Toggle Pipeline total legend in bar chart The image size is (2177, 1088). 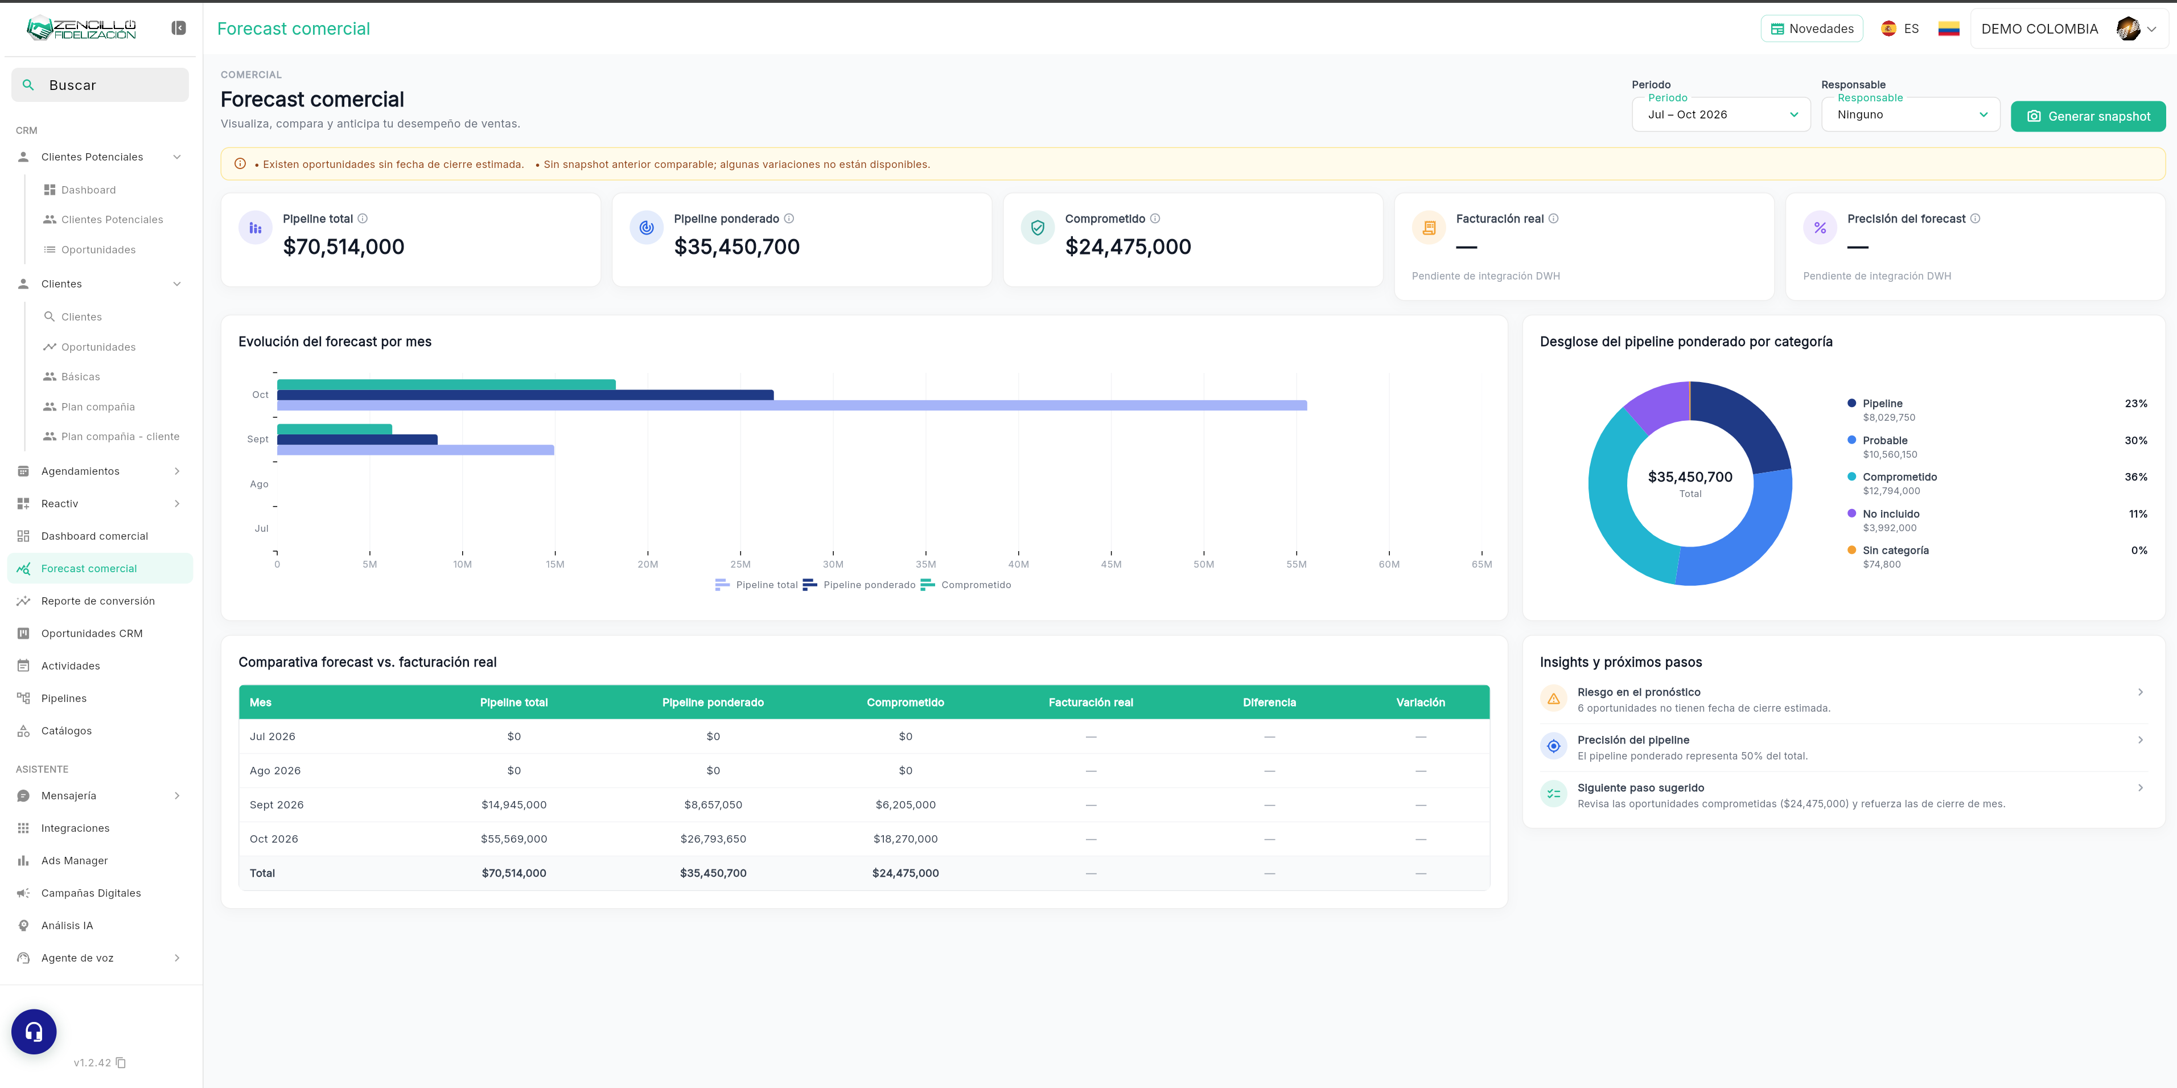(755, 585)
